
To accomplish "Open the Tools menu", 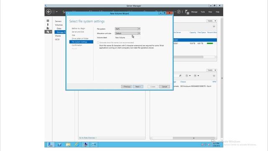I will tap(203, 12).
